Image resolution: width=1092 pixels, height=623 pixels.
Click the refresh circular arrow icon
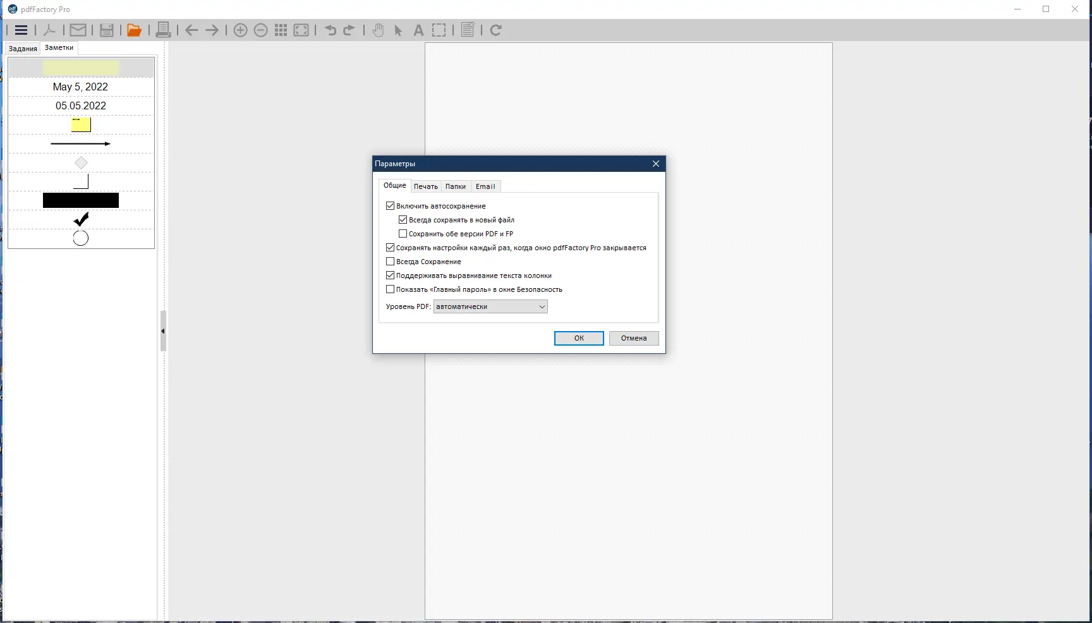(x=496, y=30)
